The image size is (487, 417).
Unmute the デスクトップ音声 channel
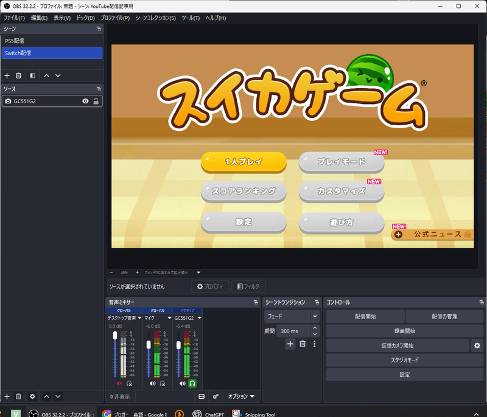tap(119, 384)
